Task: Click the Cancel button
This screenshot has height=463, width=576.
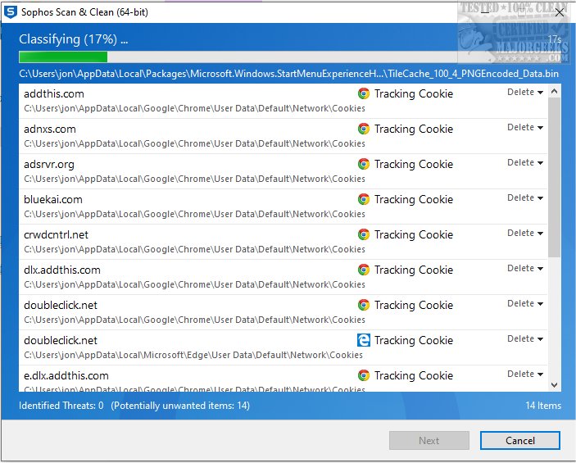Action: coord(519,441)
